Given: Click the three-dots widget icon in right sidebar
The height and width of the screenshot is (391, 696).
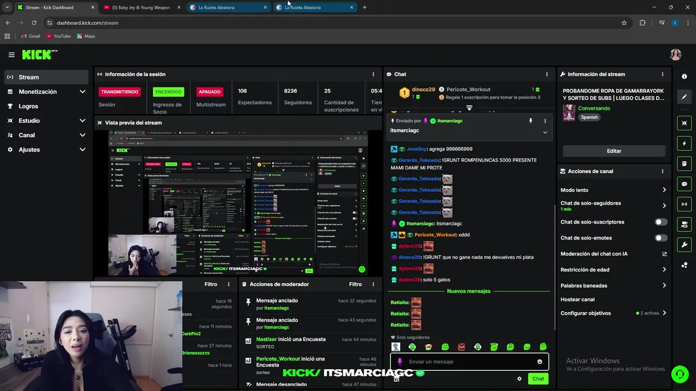Looking at the screenshot, I should click(x=684, y=265).
